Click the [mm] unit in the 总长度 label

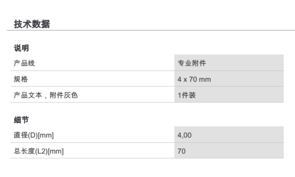click(55, 151)
